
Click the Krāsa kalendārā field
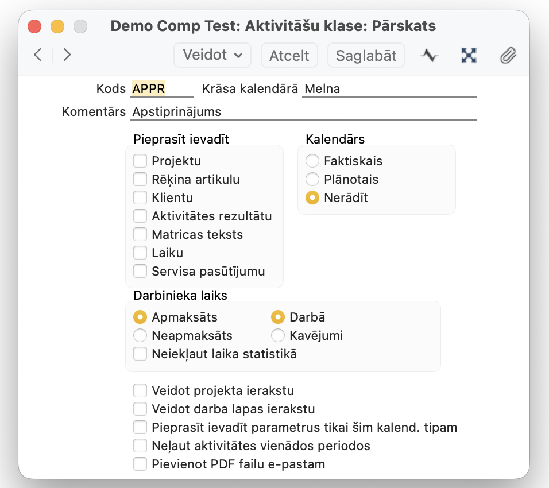pos(389,89)
